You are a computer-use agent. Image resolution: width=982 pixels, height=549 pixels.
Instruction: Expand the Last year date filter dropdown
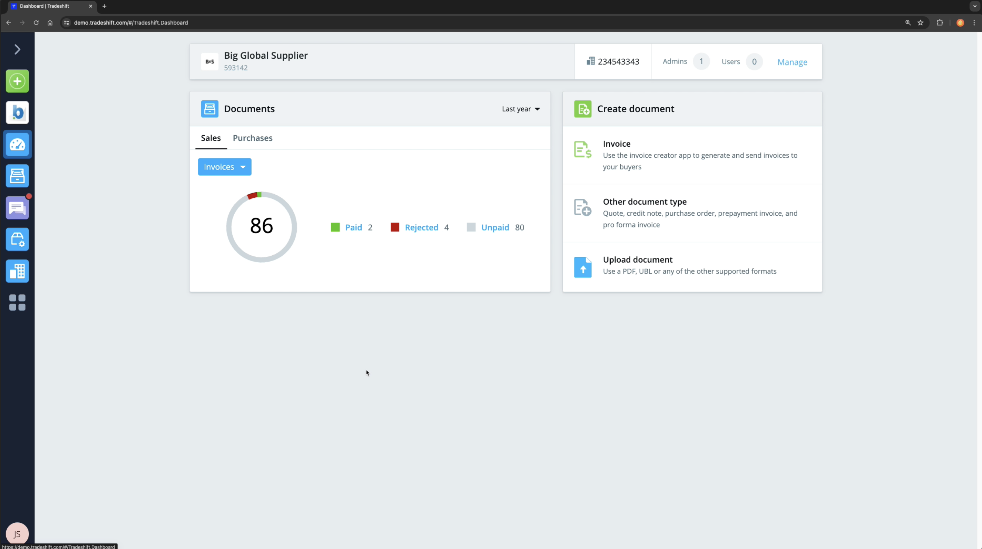[521, 109]
